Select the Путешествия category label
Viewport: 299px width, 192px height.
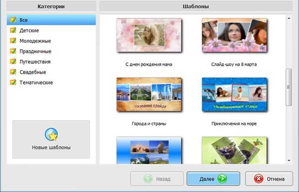[x=35, y=62]
